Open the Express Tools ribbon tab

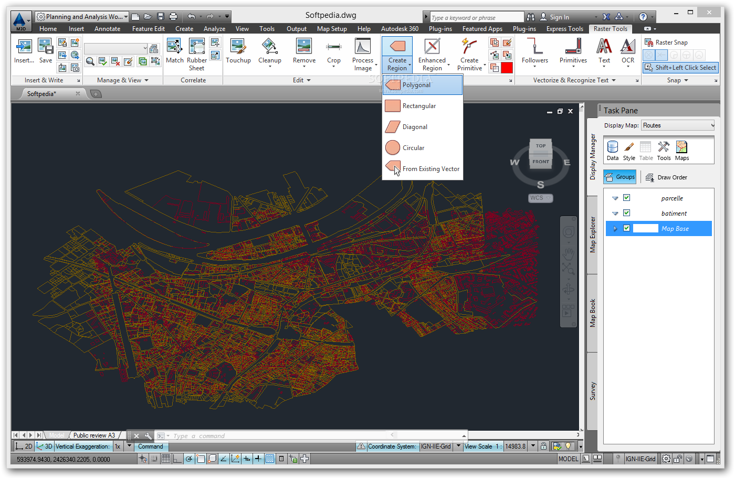coord(564,29)
